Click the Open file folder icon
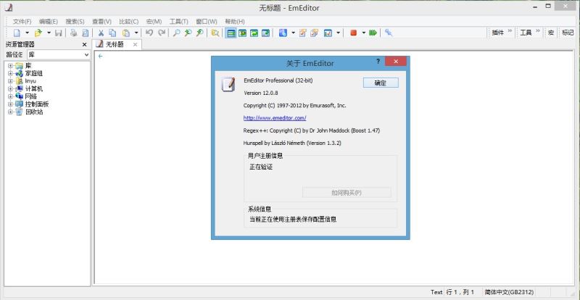 [38, 33]
